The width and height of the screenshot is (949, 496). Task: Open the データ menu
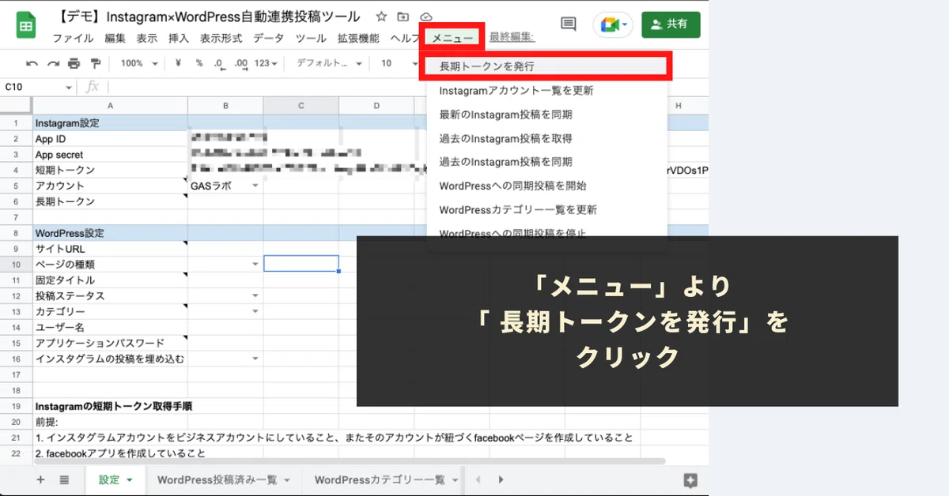(x=269, y=38)
